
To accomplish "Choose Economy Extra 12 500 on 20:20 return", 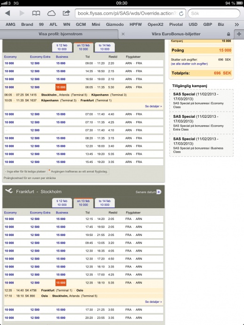I will 35,318.
